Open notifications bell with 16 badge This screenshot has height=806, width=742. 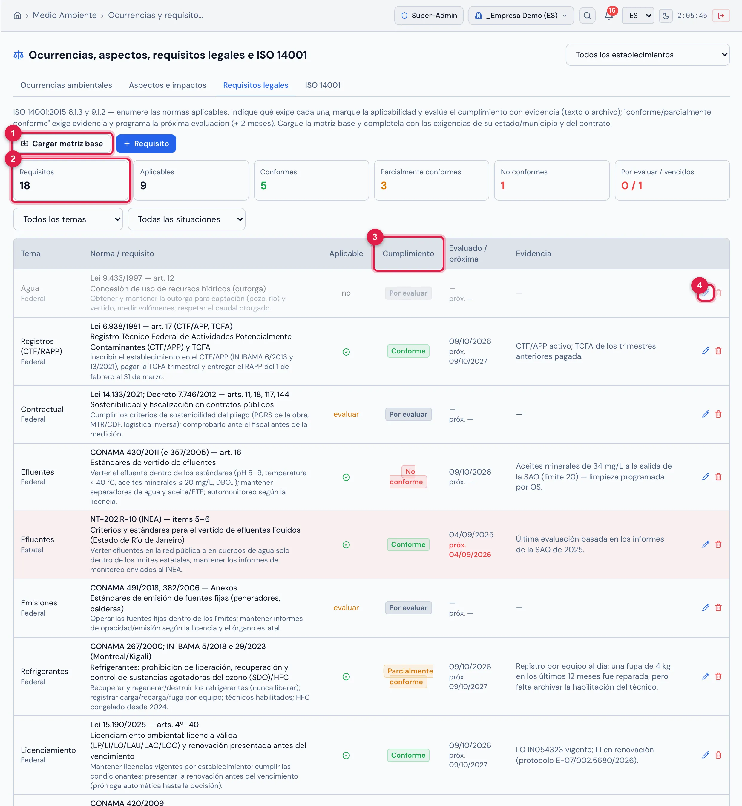click(609, 15)
